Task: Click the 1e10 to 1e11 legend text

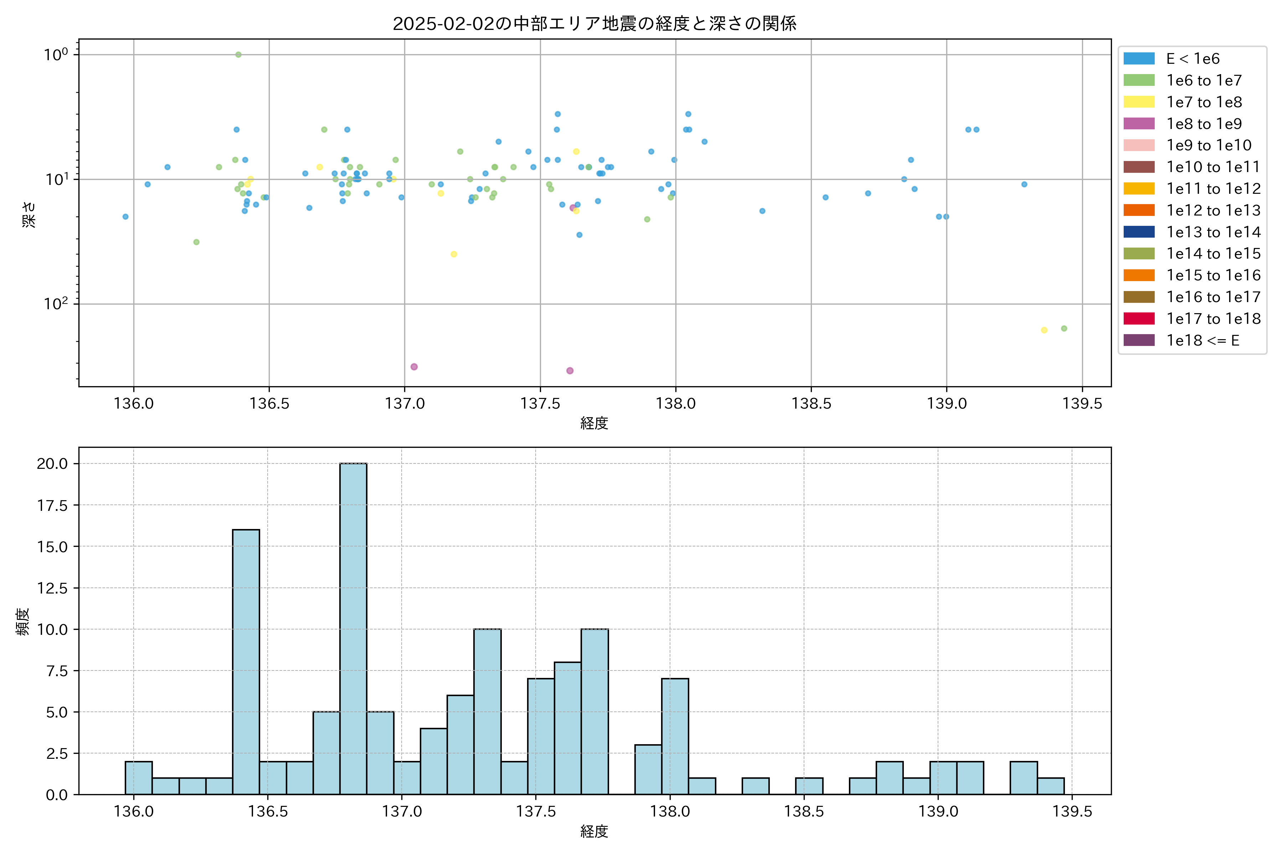Action: [x=1213, y=167]
